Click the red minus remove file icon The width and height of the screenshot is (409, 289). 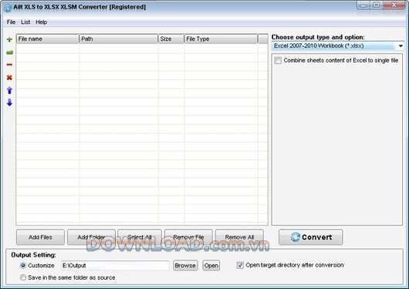[x=9, y=65]
